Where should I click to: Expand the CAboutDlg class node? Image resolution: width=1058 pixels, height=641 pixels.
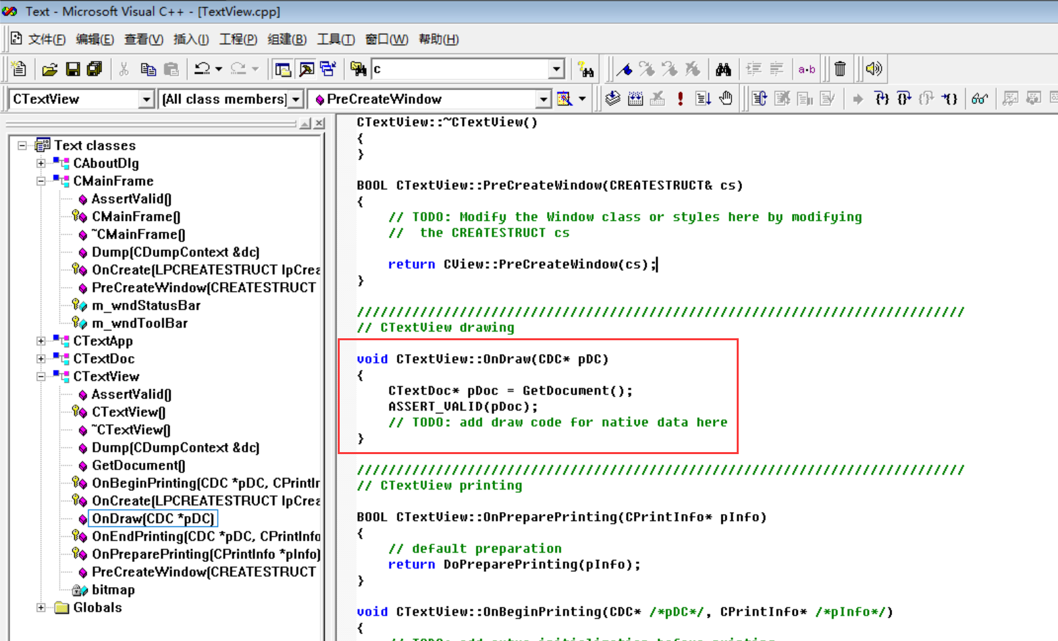coord(41,163)
